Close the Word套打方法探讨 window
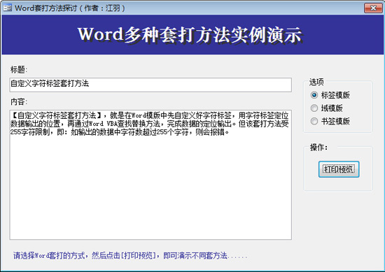The width and height of the screenshot is (385, 272). [x=373, y=8]
